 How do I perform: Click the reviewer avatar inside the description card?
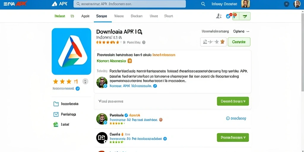point(102,83)
